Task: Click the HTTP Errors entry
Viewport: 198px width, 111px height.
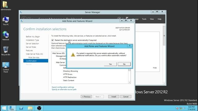Action: click(x=68, y=74)
